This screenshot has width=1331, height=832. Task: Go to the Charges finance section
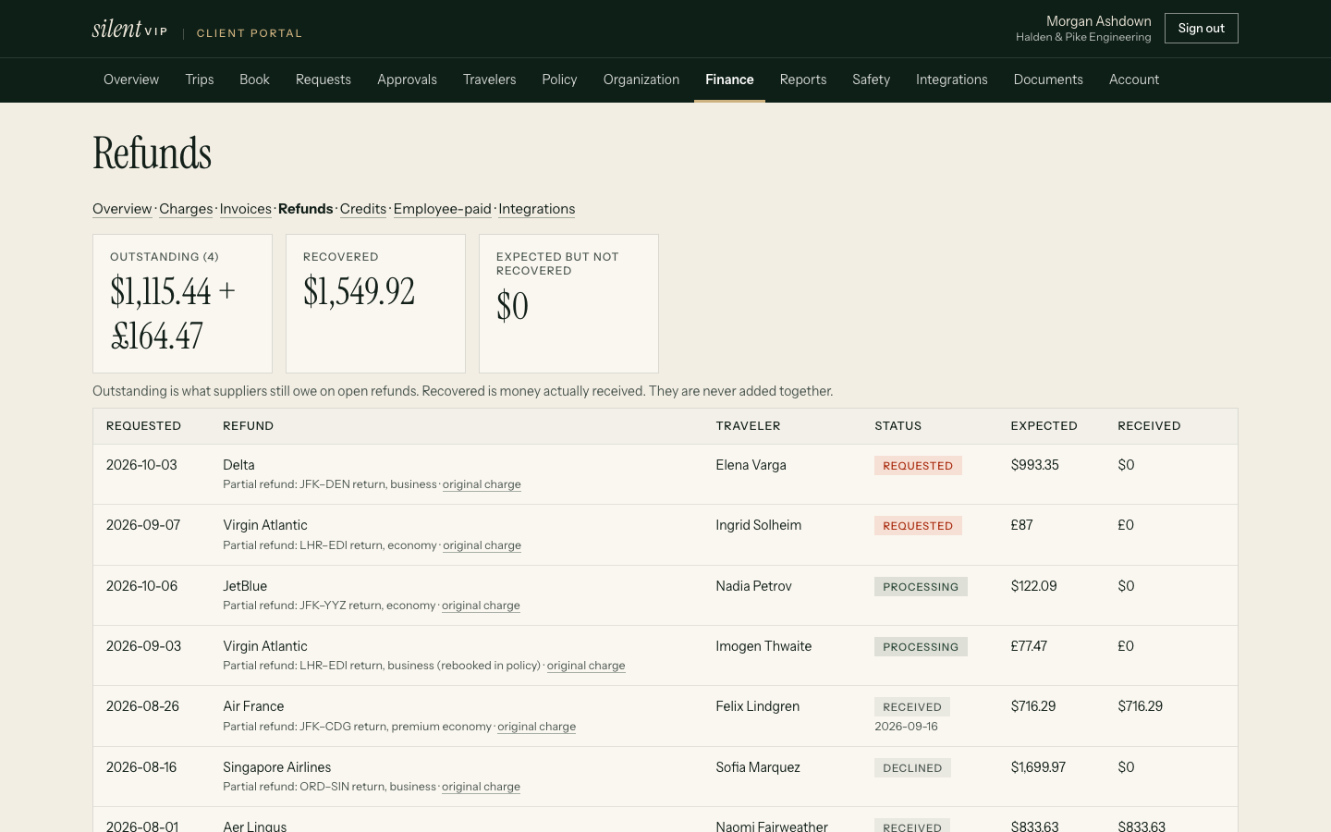[186, 209]
